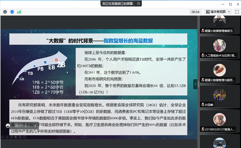Open the 演讲者视图 view dropdown
241x148 pixels.
point(218,12)
